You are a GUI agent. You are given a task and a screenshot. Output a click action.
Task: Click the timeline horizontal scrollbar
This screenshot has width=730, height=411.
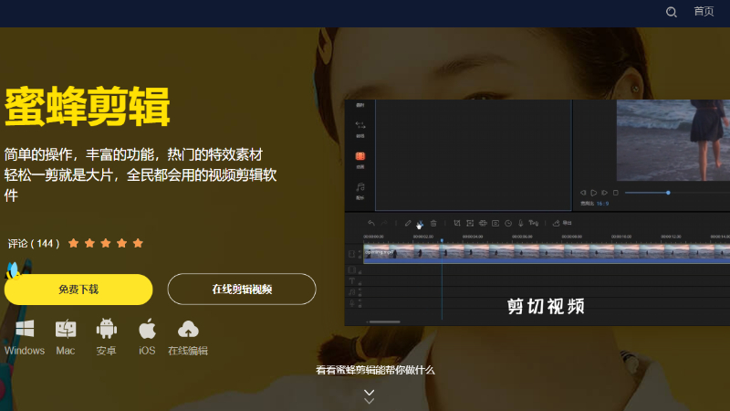[x=383, y=321]
